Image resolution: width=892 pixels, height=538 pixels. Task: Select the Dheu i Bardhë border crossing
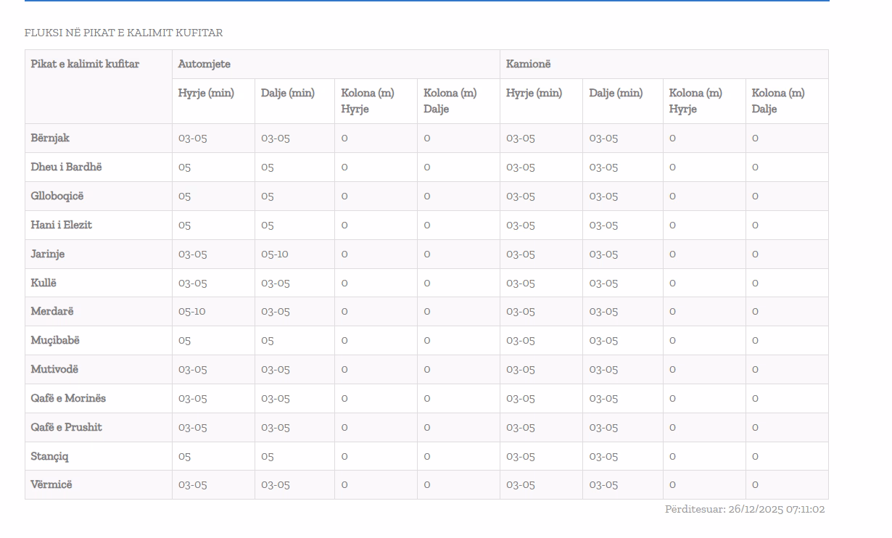[x=66, y=167]
